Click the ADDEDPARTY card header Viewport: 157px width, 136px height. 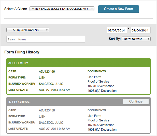point(78,63)
